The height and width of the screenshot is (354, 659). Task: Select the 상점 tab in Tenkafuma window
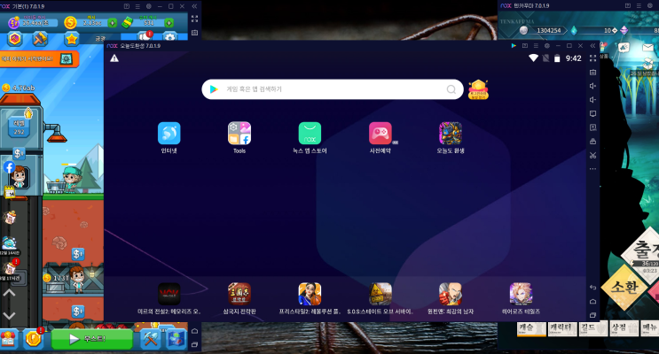[624, 328]
